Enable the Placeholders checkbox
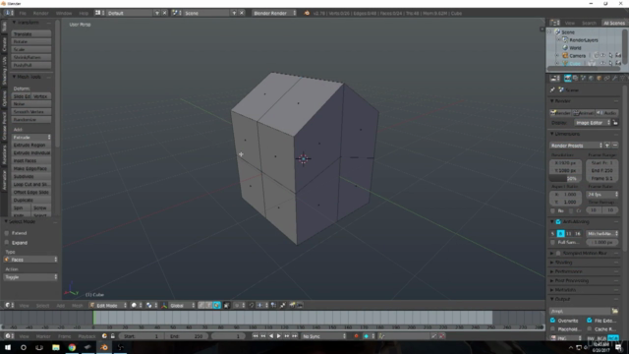 click(552, 329)
